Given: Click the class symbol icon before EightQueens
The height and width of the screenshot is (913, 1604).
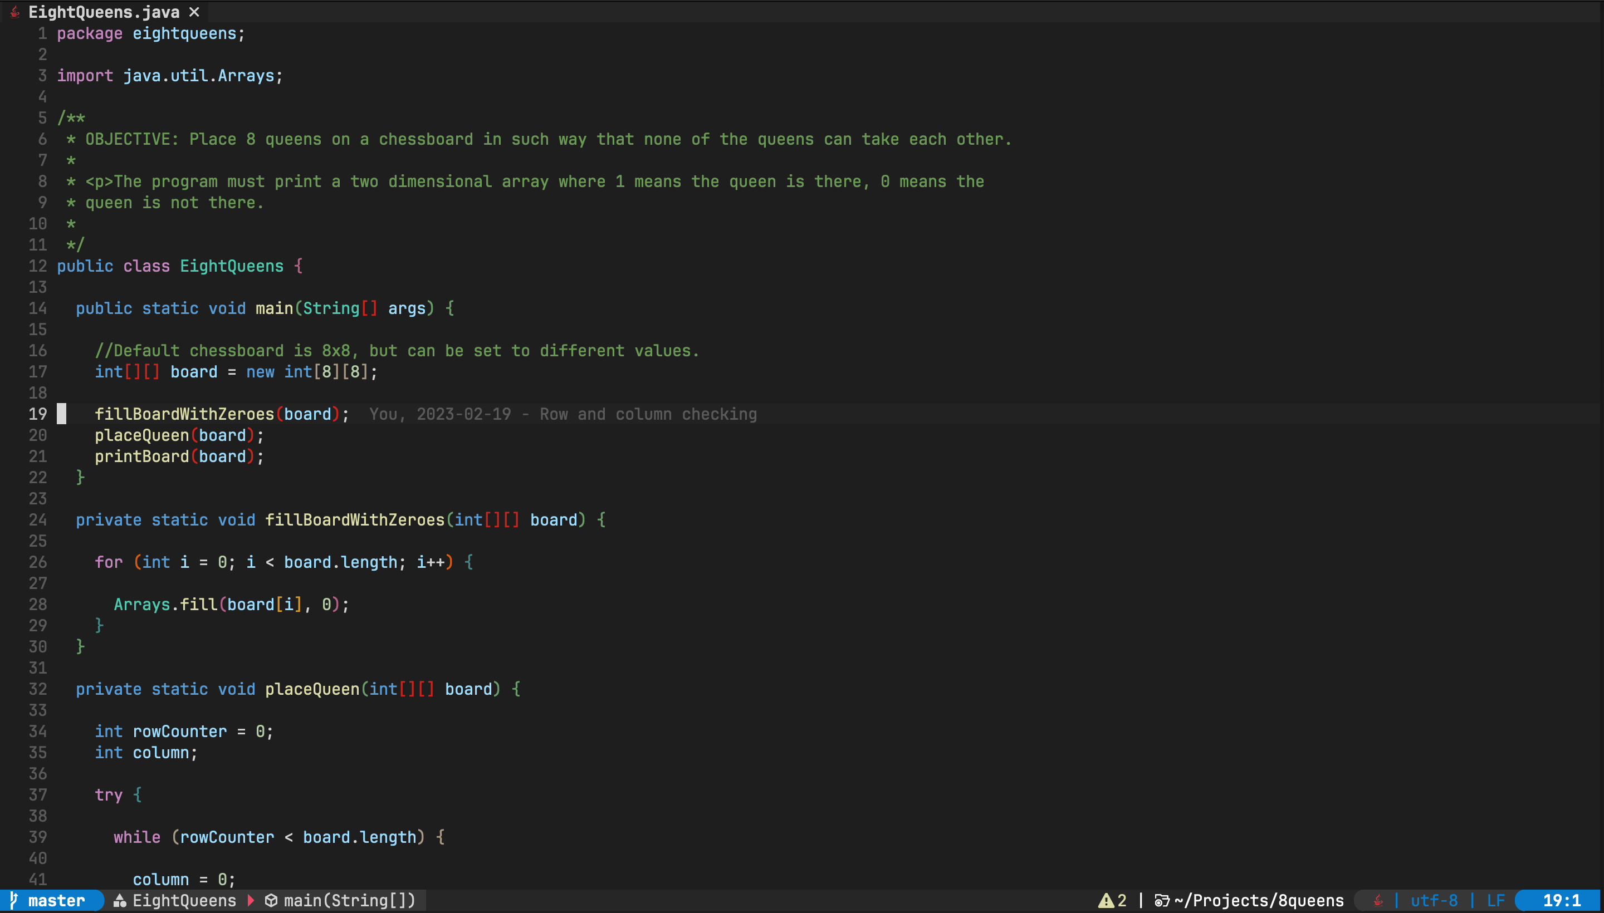Looking at the screenshot, I should (120, 900).
